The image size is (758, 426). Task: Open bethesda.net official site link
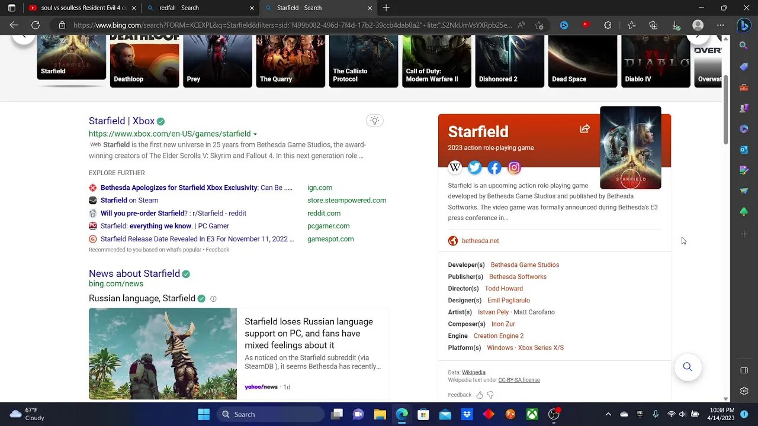(x=480, y=241)
